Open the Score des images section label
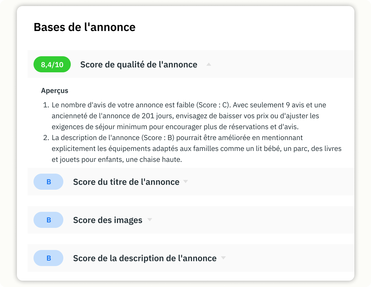 pyautogui.click(x=108, y=220)
